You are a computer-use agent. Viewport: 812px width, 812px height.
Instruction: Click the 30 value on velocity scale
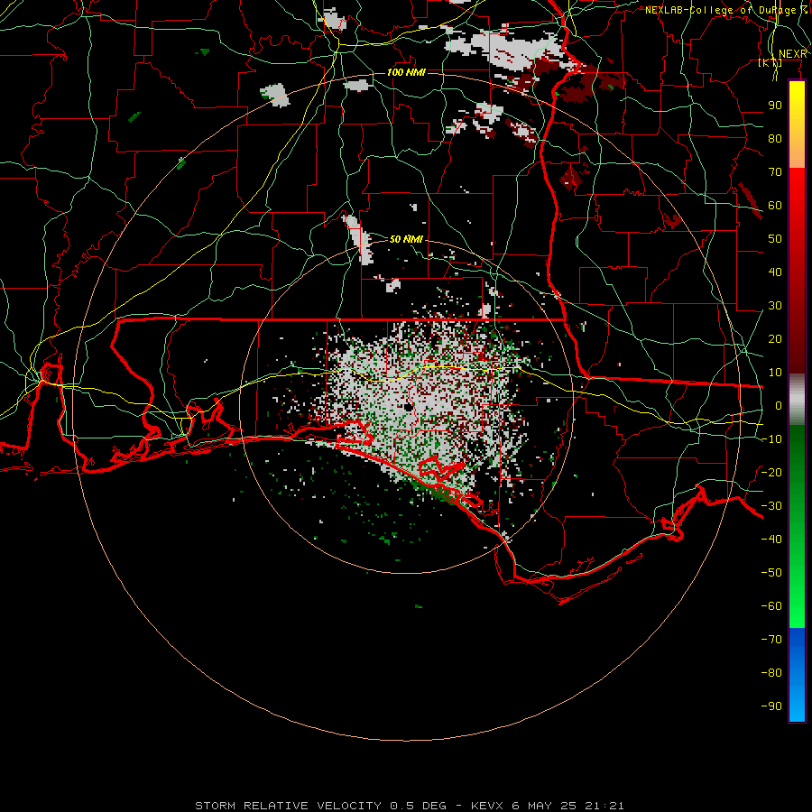point(775,306)
